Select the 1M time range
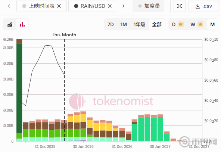The image size is (221, 152). point(124,25)
